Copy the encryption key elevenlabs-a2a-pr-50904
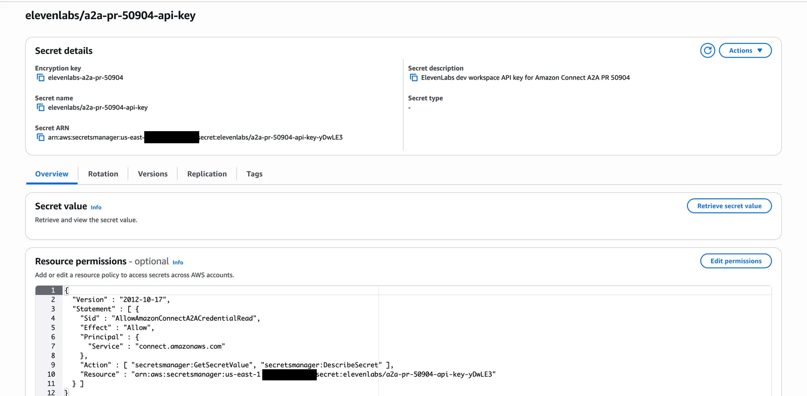Viewport: 807px width, 396px height. (x=40, y=78)
